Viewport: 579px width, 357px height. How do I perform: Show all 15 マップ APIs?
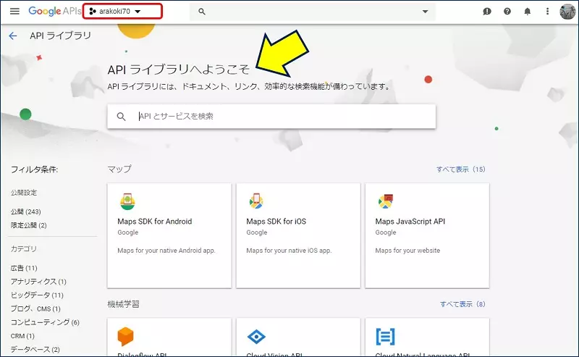(x=460, y=169)
